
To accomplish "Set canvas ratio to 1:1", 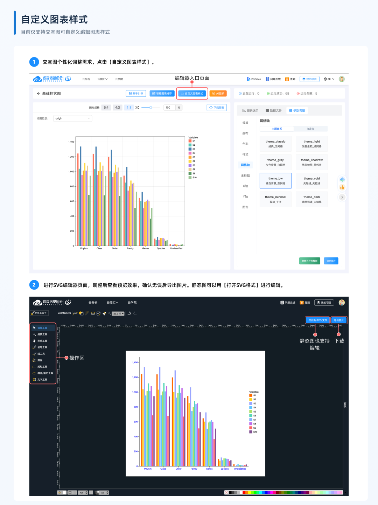I will coord(129,108).
